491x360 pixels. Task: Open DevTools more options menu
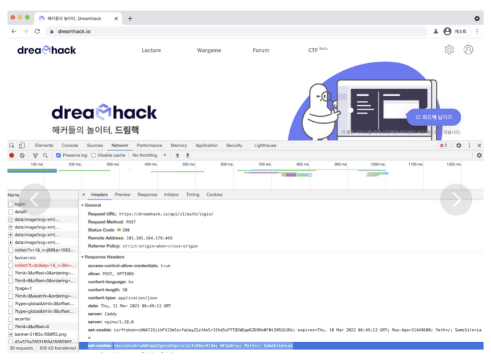click(x=469, y=145)
